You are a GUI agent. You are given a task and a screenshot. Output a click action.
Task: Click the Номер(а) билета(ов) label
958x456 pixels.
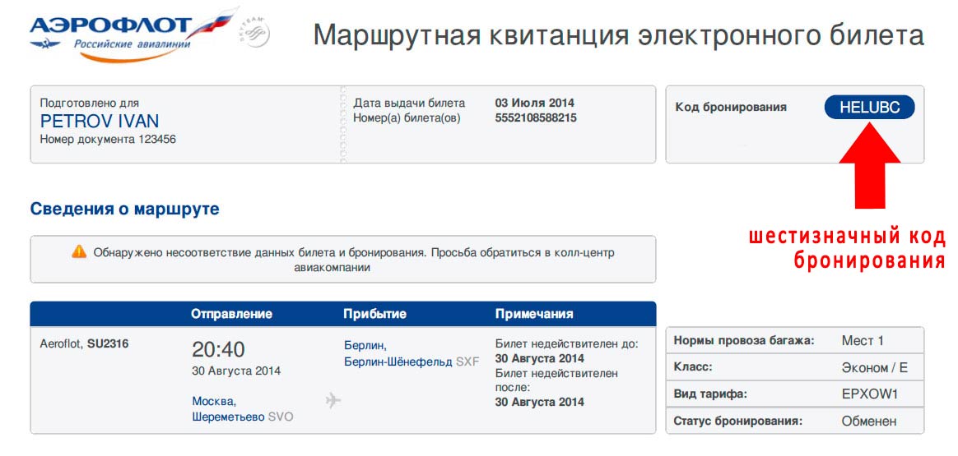point(407,118)
